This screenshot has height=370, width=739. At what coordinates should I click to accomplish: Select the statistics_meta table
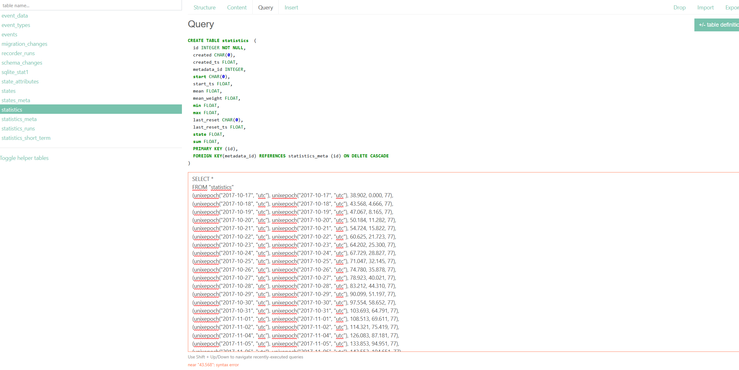point(19,119)
